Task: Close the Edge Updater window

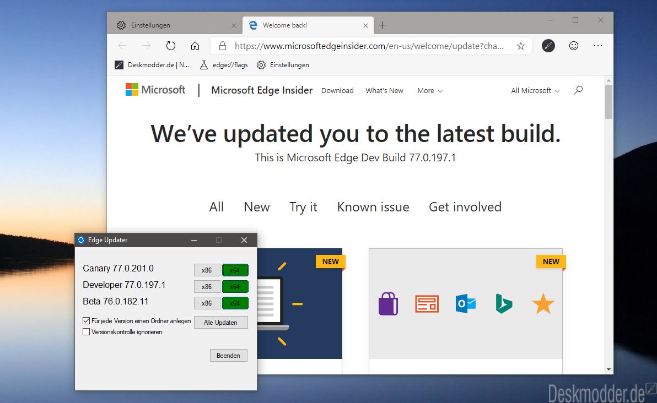Action: click(244, 240)
